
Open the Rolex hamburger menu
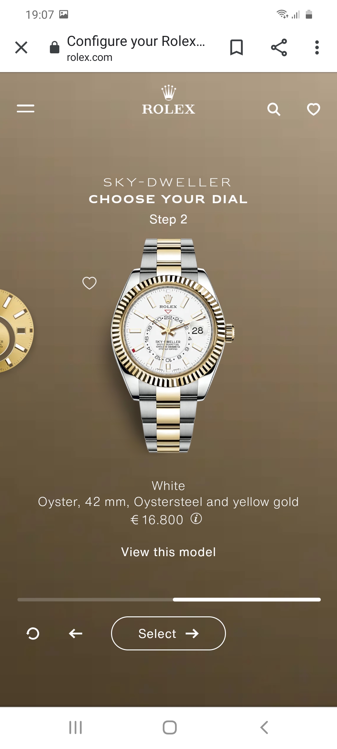26,109
